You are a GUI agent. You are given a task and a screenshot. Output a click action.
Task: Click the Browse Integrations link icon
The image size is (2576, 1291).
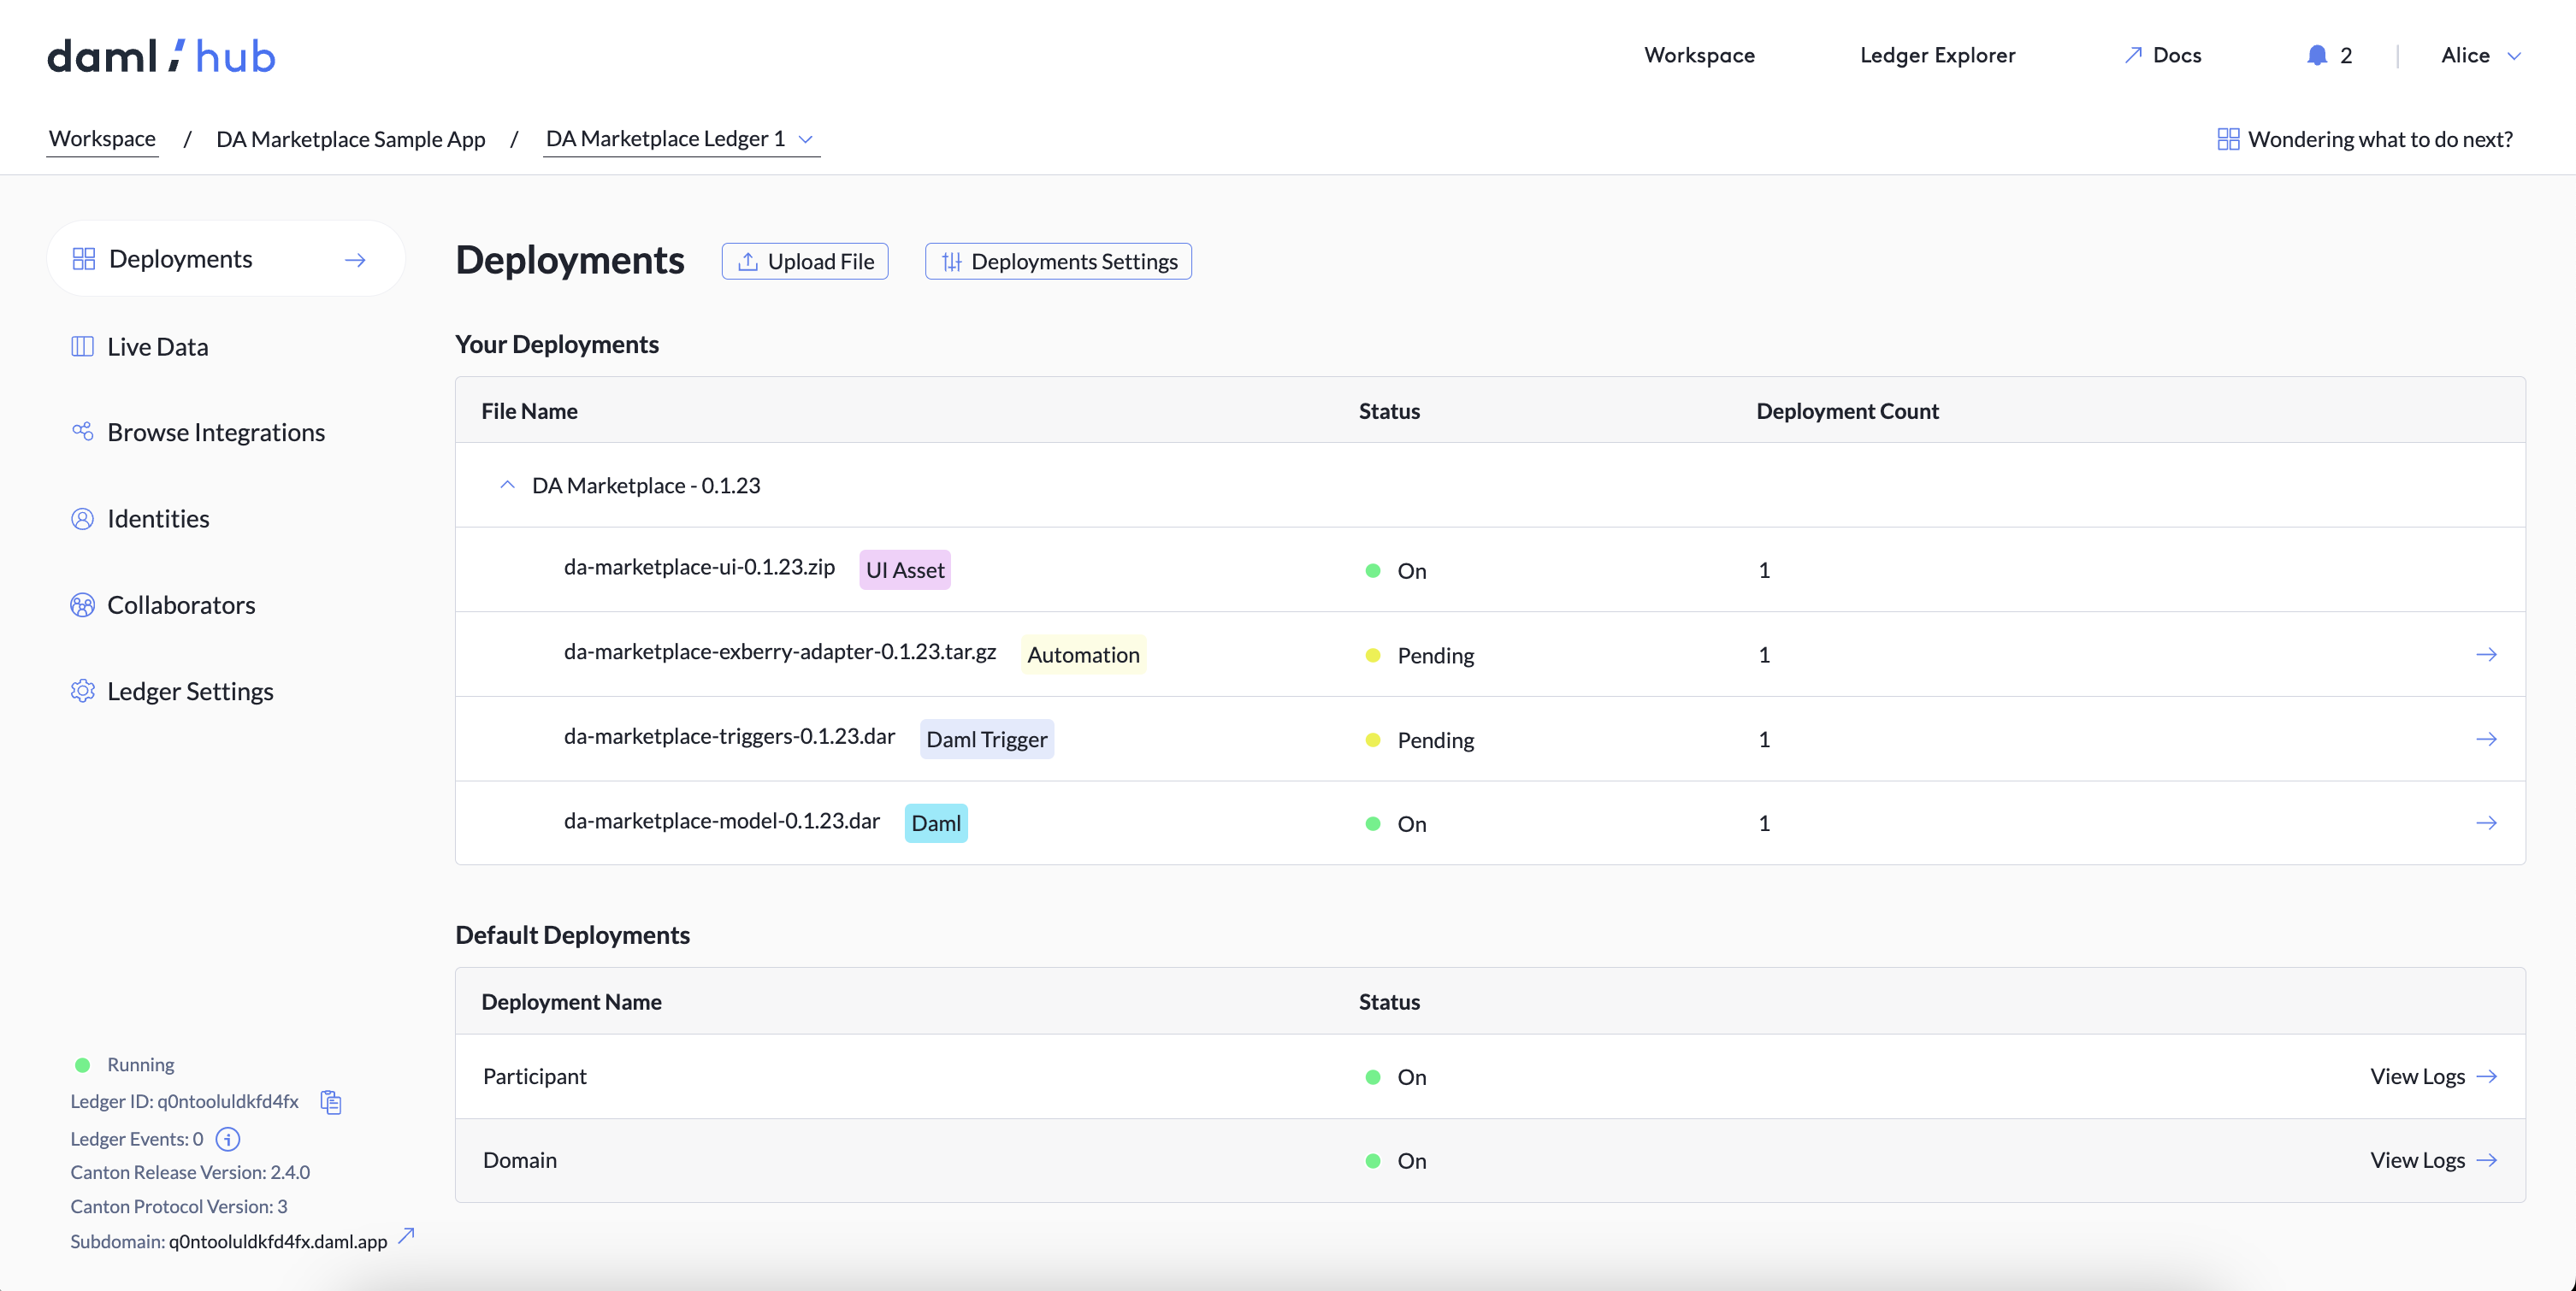[84, 431]
